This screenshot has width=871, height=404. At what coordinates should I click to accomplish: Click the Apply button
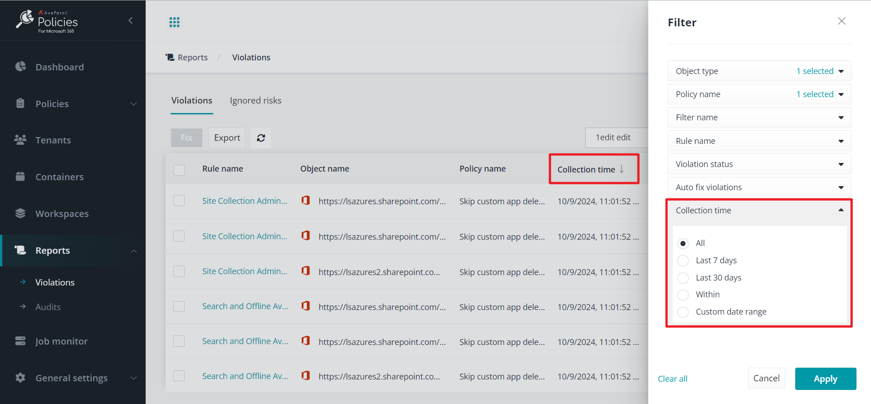point(826,379)
